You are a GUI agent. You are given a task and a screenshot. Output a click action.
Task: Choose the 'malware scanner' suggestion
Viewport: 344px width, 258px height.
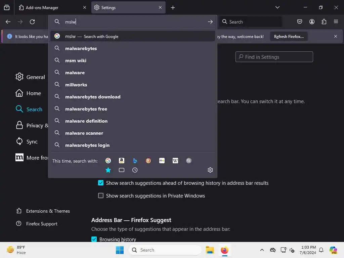pos(132,133)
